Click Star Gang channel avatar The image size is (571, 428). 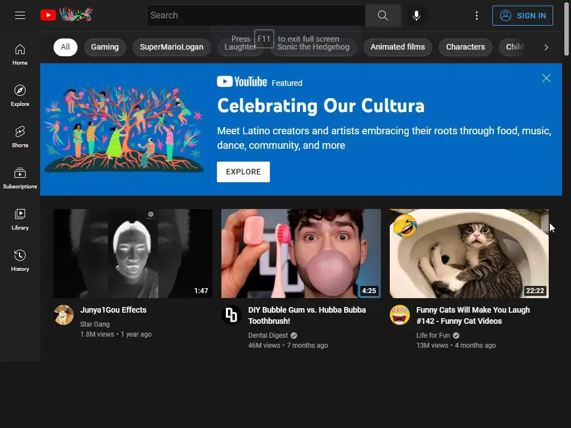tap(64, 315)
